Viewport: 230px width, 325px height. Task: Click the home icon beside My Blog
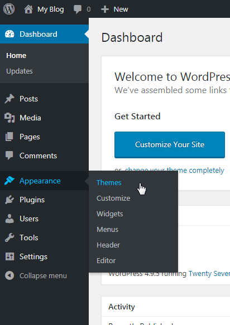[x=28, y=9]
